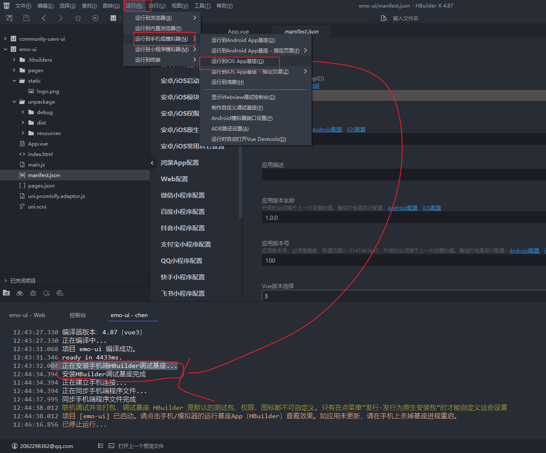Click the uni.scss file icon in tree
Viewport: 546px width, 453px height.
click(x=22, y=207)
